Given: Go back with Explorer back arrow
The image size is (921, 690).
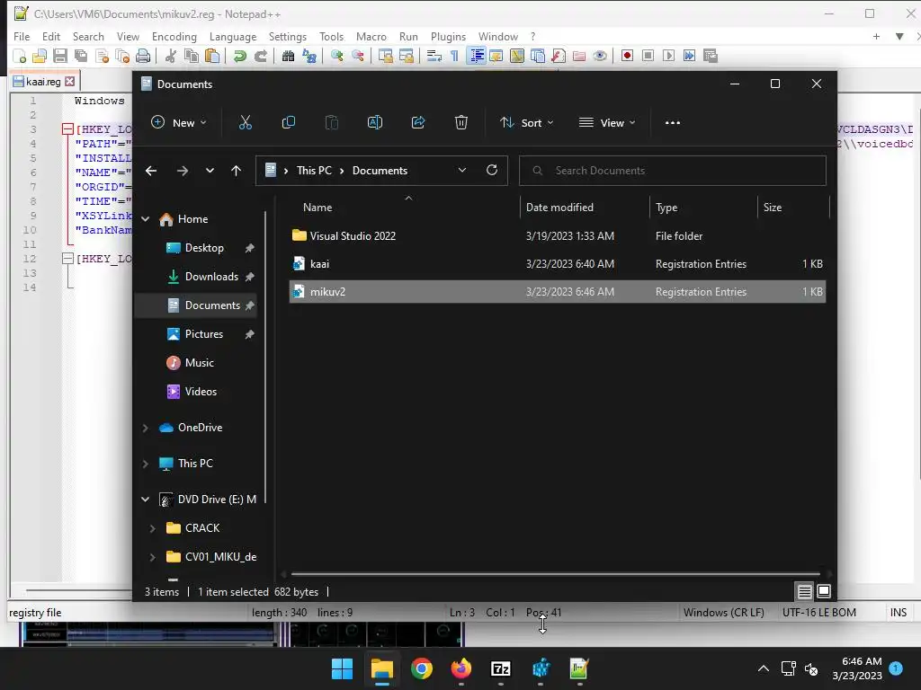Looking at the screenshot, I should pyautogui.click(x=151, y=171).
